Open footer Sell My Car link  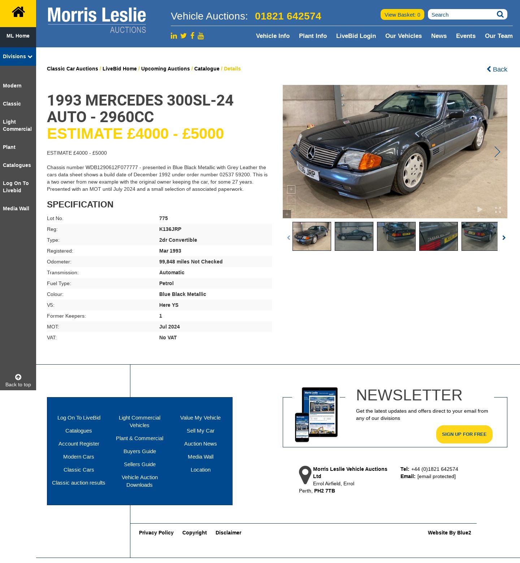click(200, 431)
